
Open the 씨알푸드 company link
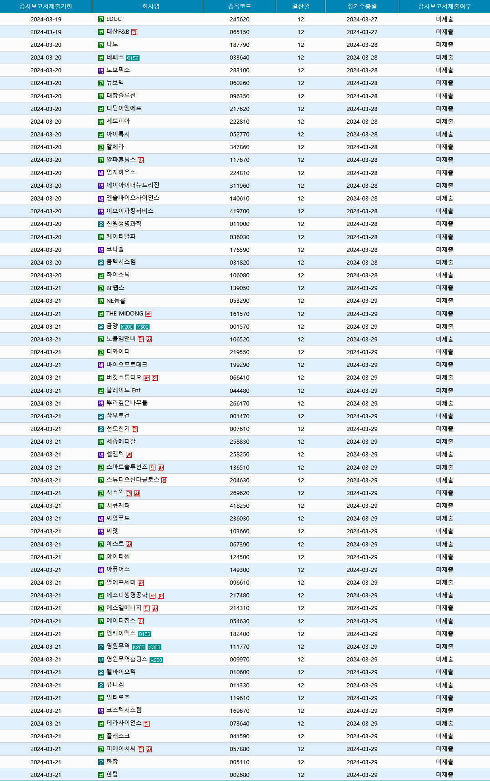coord(118,518)
